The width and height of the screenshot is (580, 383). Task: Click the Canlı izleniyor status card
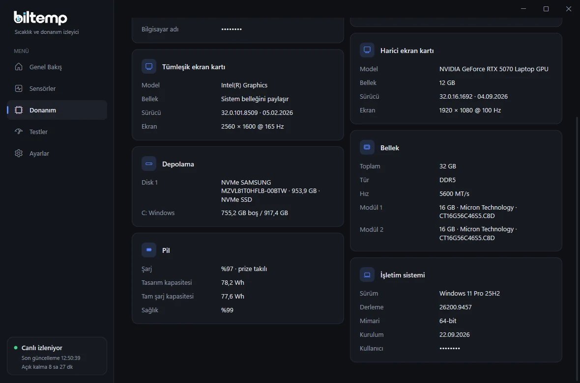[x=57, y=356]
